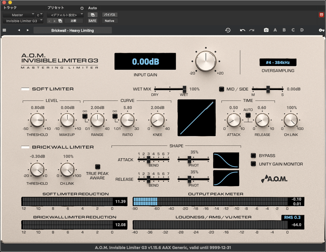The image size is (326, 252).
Task: Open Master track dropdown
Action: (19, 15)
